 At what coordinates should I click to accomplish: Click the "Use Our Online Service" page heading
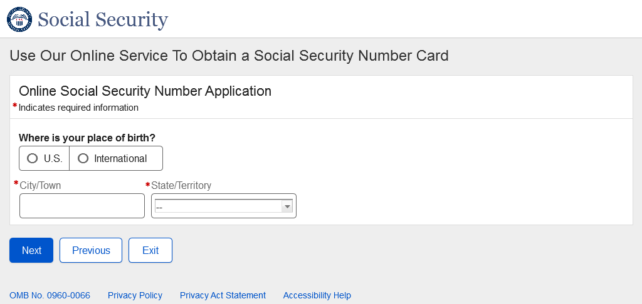229,56
